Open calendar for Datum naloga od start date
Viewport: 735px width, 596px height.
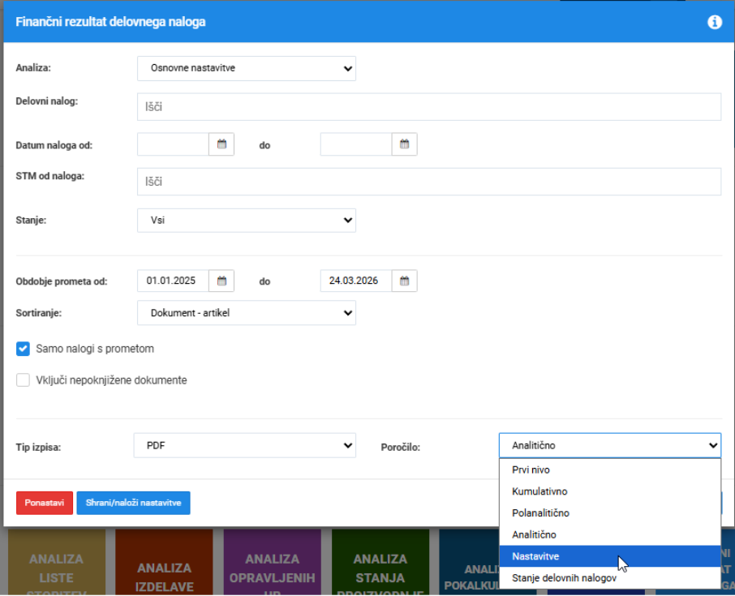point(221,144)
